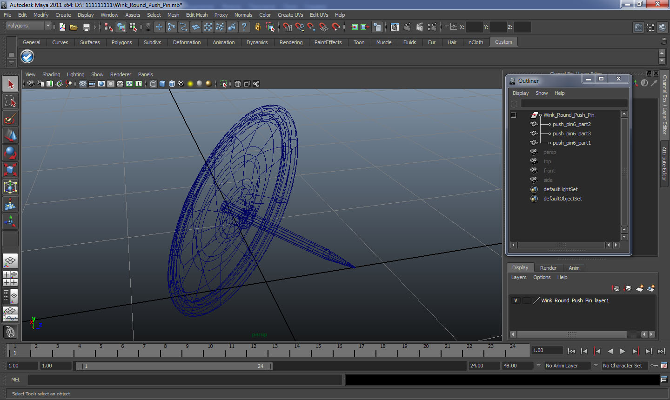The image size is (670, 400).
Task: Switch to four view layout
Action: (x=10, y=278)
